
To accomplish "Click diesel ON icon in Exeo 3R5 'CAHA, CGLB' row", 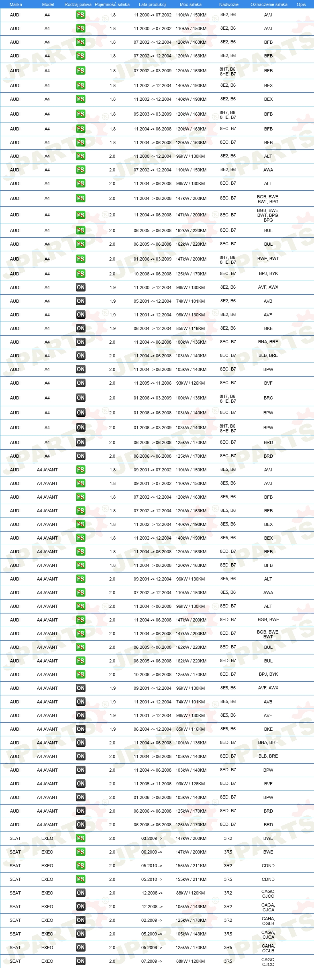I will click(81, 948).
